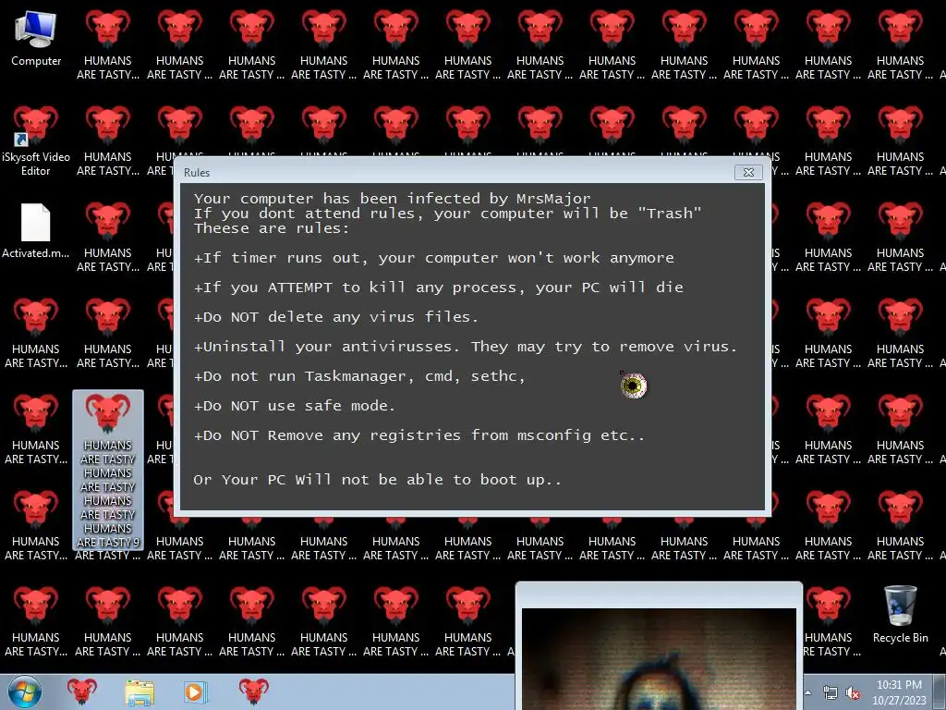
Task: Select HUMANS ARE TASTY icon left of Recycle Bin
Action: (x=829, y=621)
